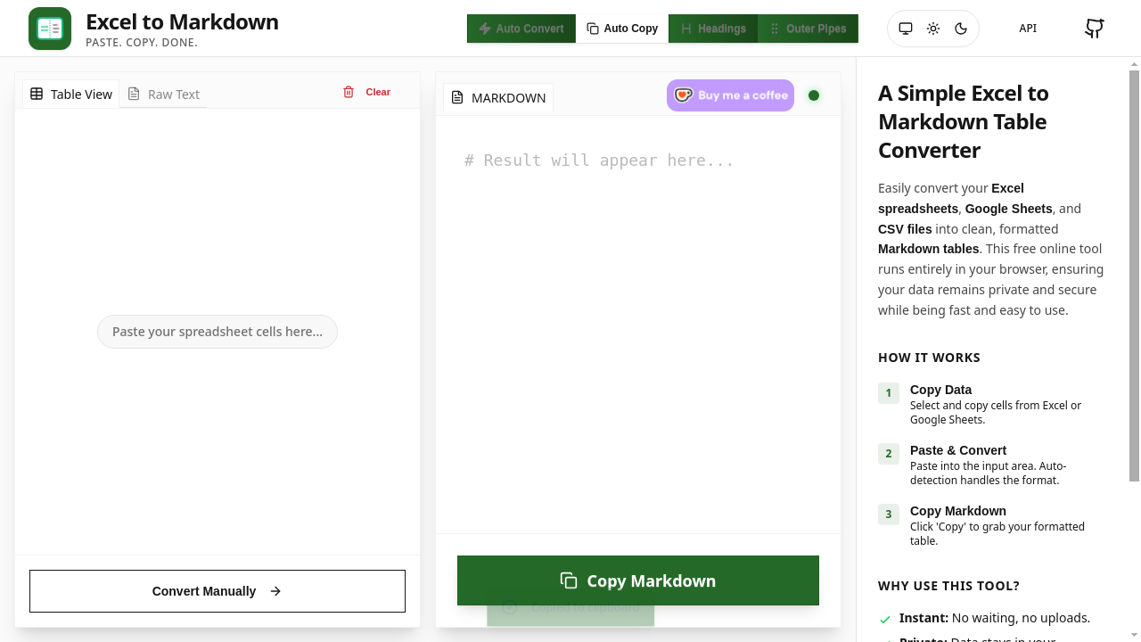1141x642 pixels.
Task: Select the system theme monitor icon
Action: [905, 28]
